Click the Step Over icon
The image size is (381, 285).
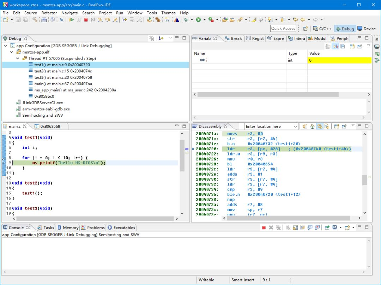(108, 19)
